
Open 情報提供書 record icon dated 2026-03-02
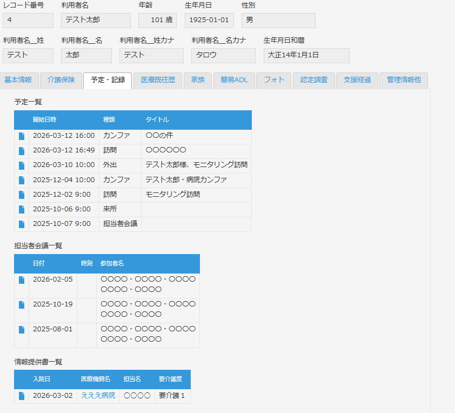point(22,396)
